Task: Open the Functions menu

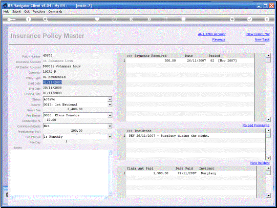Action: click(x=39, y=11)
